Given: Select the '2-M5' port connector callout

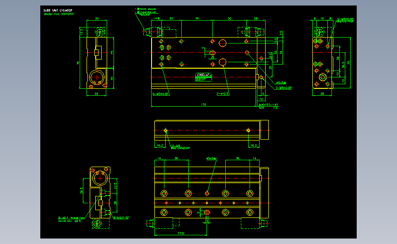Looking at the screenshot, I should (176, 146).
